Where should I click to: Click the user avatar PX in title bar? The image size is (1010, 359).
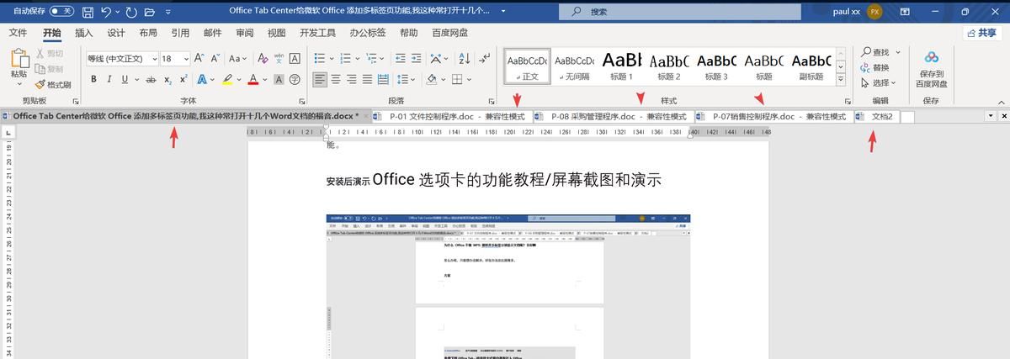tap(875, 12)
